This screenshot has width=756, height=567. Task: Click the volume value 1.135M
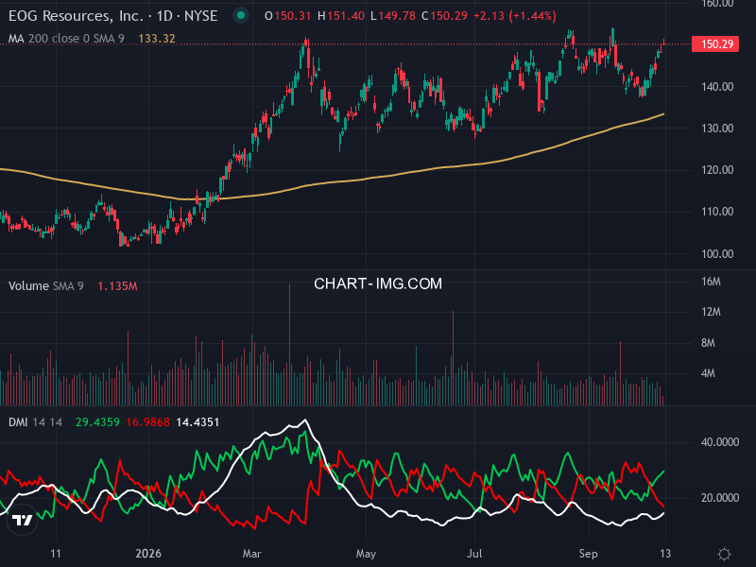(x=117, y=286)
